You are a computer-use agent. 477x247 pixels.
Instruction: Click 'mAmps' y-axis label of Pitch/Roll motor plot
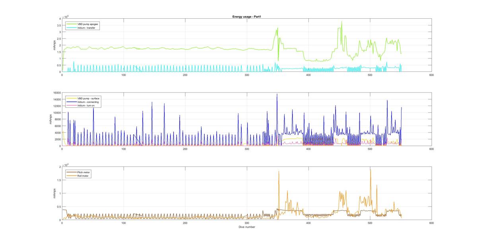54,193
